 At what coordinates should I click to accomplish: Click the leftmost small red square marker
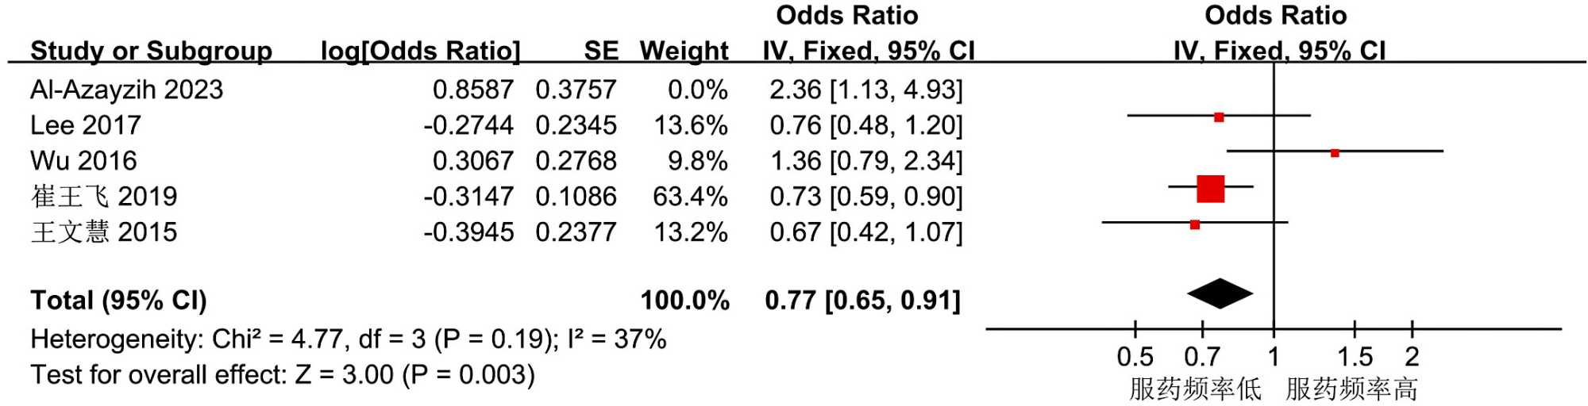1195,225
